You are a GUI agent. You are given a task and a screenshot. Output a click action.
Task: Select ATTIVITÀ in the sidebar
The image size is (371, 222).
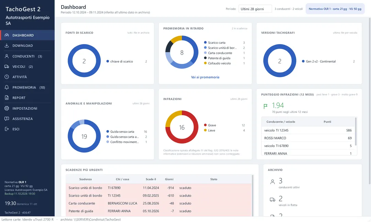click(27, 77)
